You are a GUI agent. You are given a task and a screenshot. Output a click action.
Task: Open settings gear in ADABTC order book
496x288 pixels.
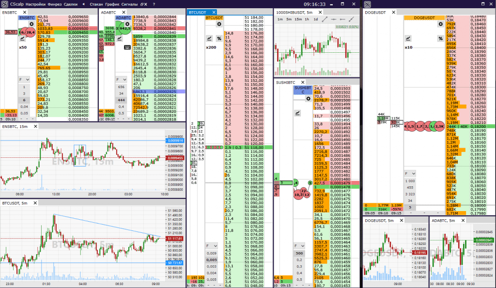127,24
